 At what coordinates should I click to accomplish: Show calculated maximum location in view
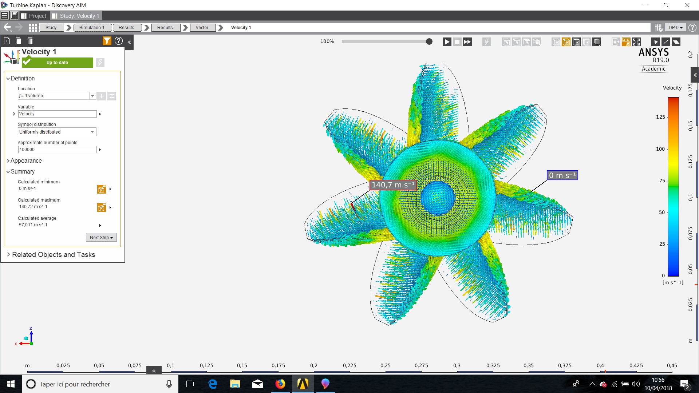101,207
